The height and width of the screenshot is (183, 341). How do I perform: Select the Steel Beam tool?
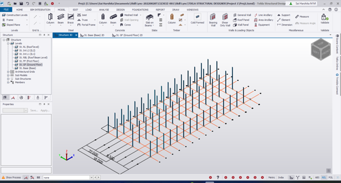pos(61,19)
